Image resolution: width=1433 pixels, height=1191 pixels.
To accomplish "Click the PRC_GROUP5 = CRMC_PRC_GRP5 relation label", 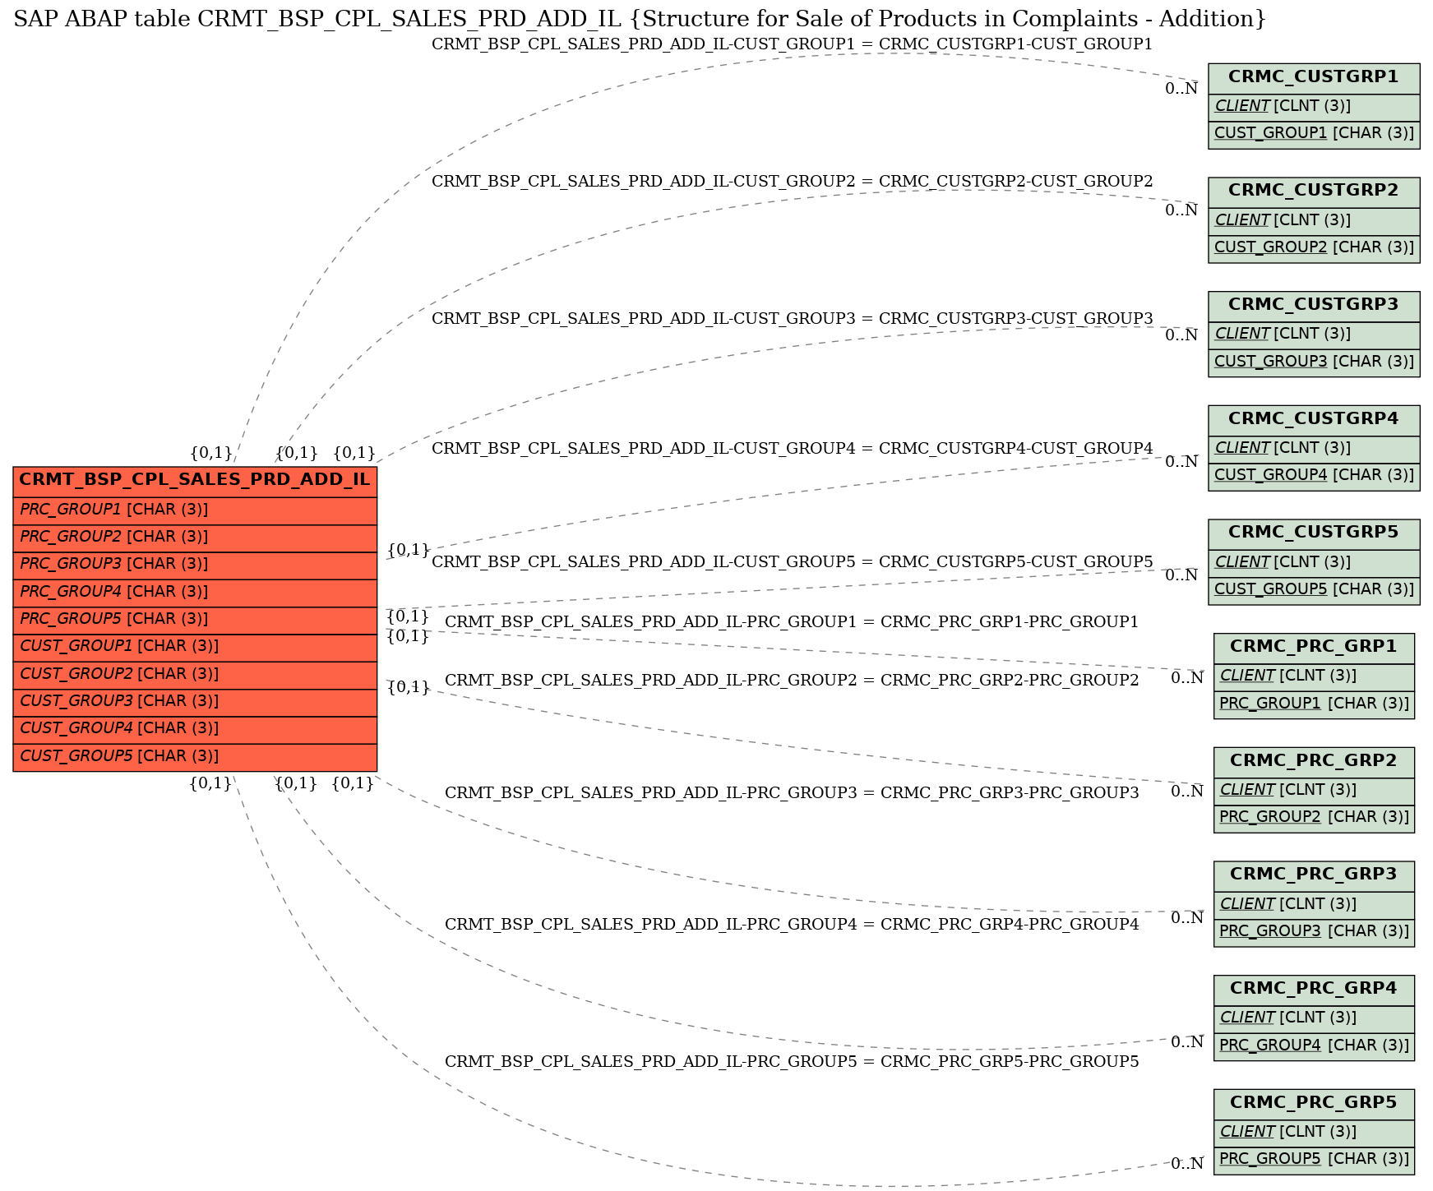I will click(x=792, y=1062).
